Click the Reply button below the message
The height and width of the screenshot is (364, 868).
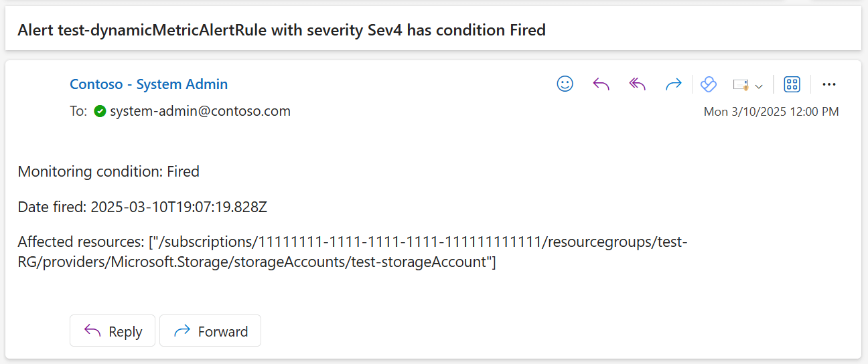[113, 331]
